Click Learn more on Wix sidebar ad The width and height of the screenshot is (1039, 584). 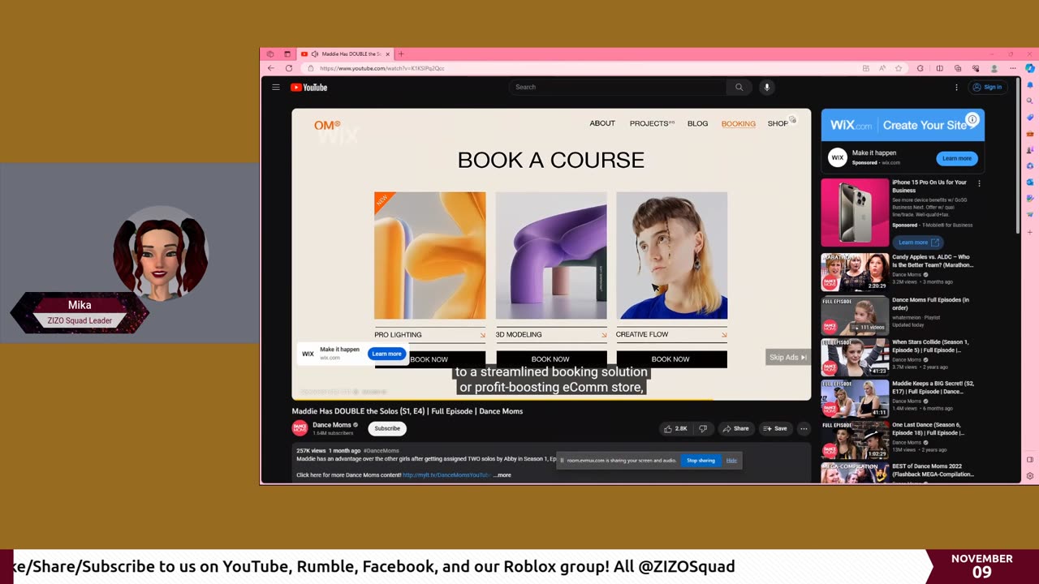click(x=956, y=158)
